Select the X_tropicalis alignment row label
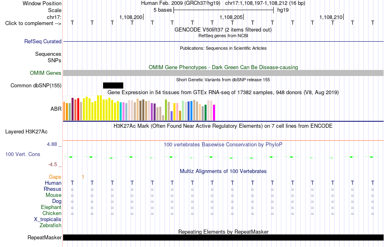The image size is (384, 247). pos(48,220)
